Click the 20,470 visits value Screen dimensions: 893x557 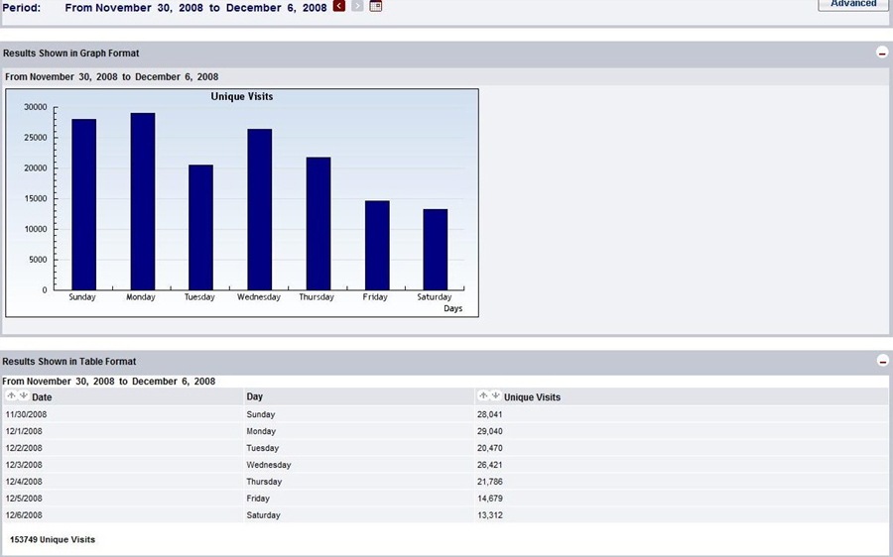(490, 448)
